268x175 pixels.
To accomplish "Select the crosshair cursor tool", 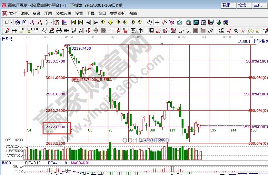I will pos(157,22).
